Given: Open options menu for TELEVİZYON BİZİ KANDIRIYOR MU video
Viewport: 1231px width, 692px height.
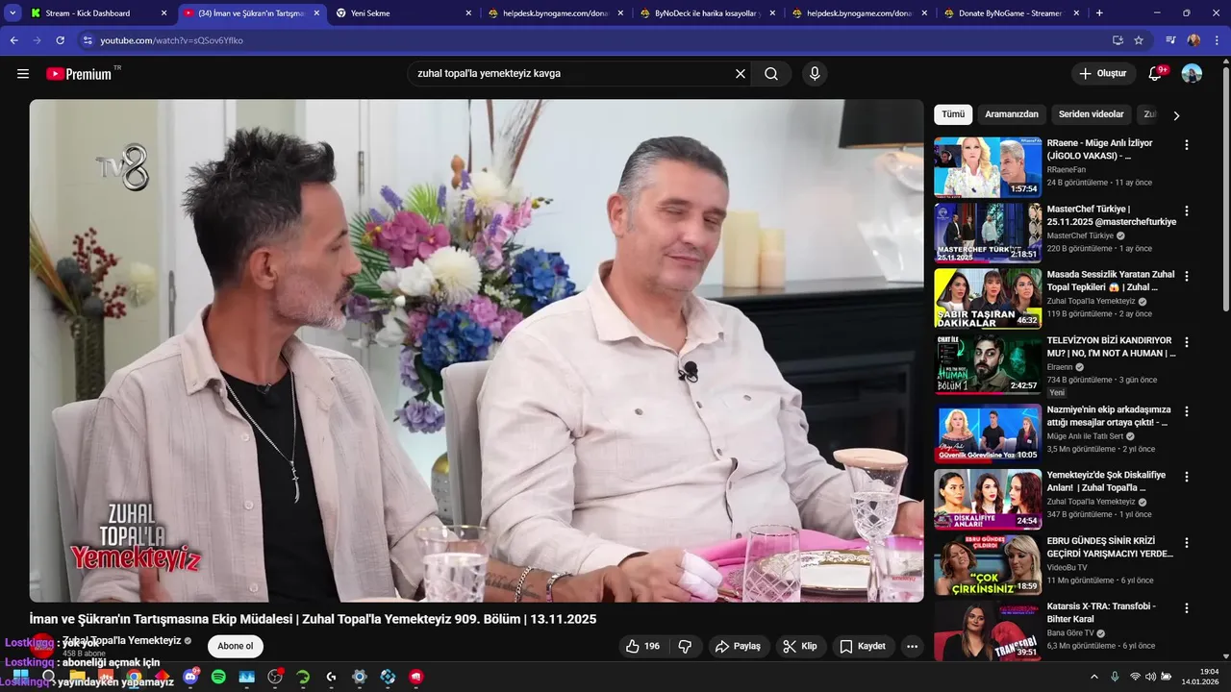Looking at the screenshot, I should click(x=1187, y=342).
